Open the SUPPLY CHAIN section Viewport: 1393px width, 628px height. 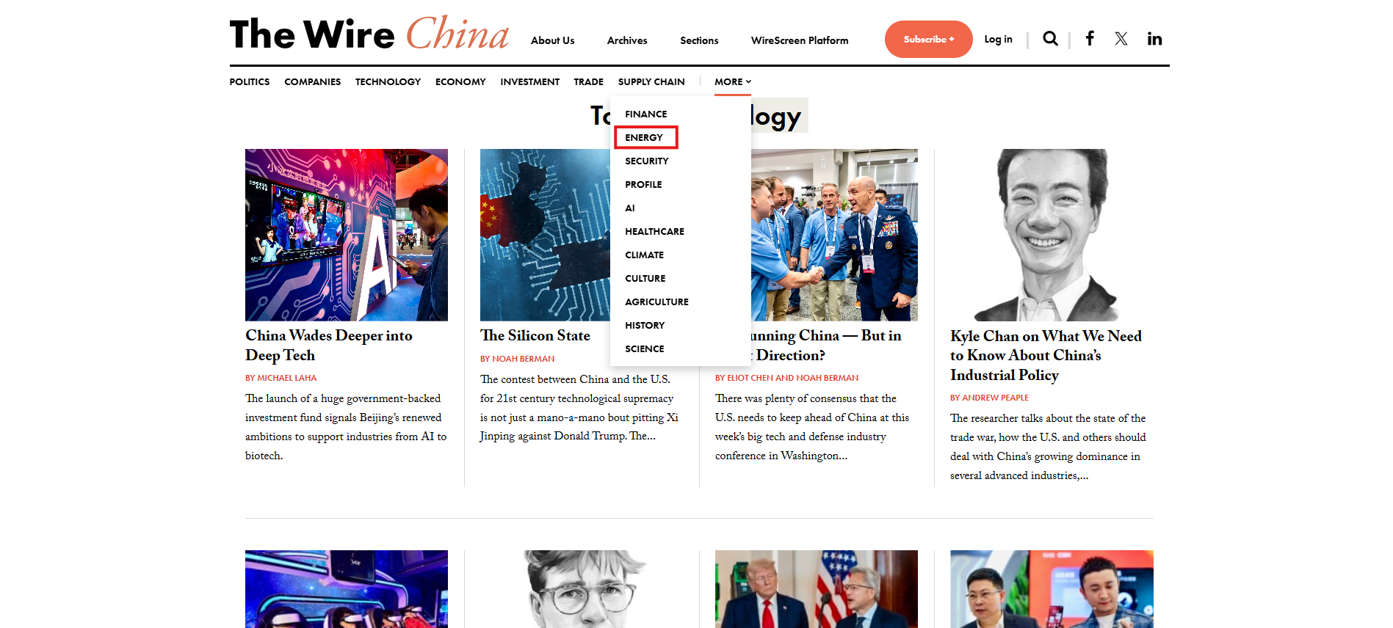tap(651, 81)
